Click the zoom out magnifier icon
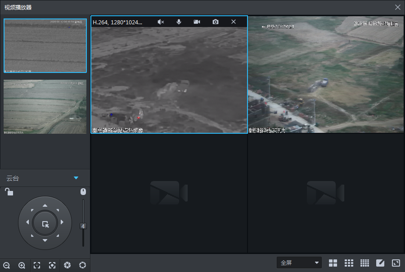Image resolution: width=405 pixels, height=272 pixels. tap(6, 265)
